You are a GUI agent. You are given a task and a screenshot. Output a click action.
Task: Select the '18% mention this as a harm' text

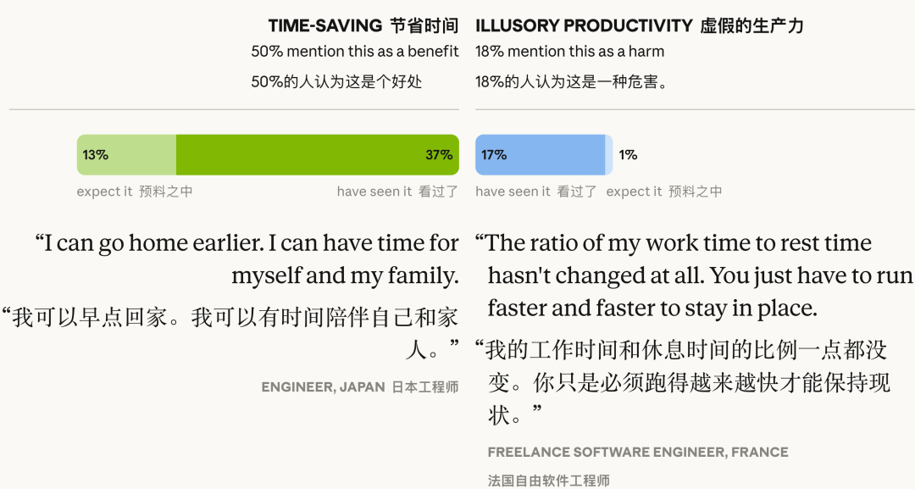pos(570,52)
